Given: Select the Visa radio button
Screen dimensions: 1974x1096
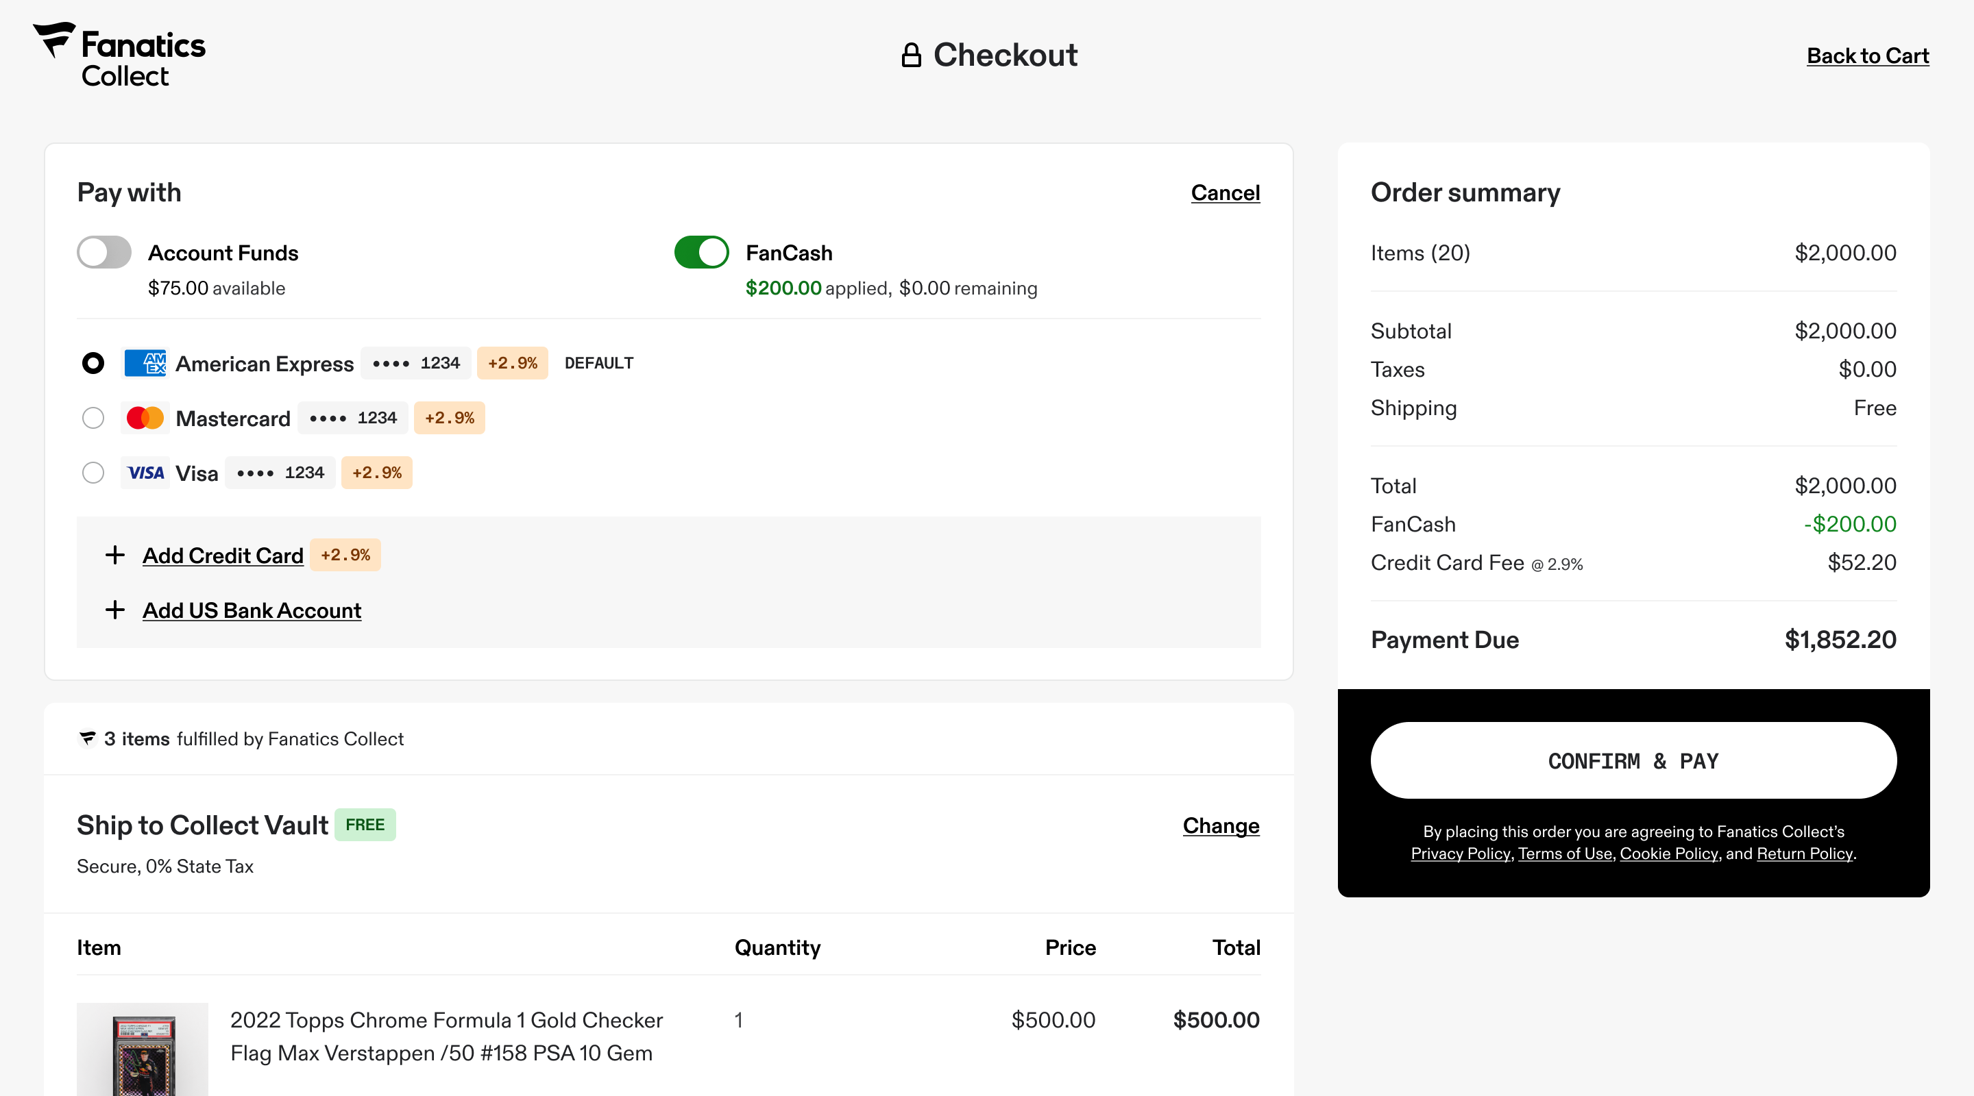Looking at the screenshot, I should [93, 473].
